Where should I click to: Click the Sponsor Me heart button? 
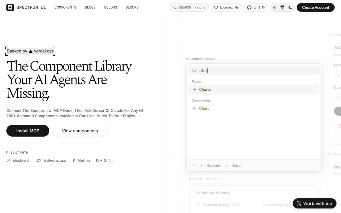coord(226,7)
